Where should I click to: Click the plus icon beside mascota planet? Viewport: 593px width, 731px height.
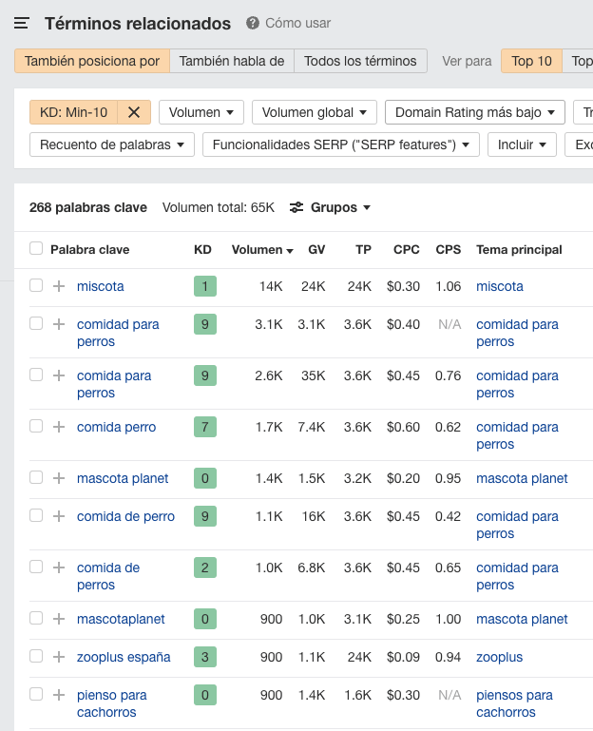(x=59, y=478)
